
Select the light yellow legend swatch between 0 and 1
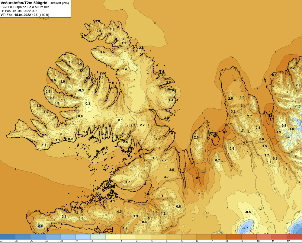(113, 237)
